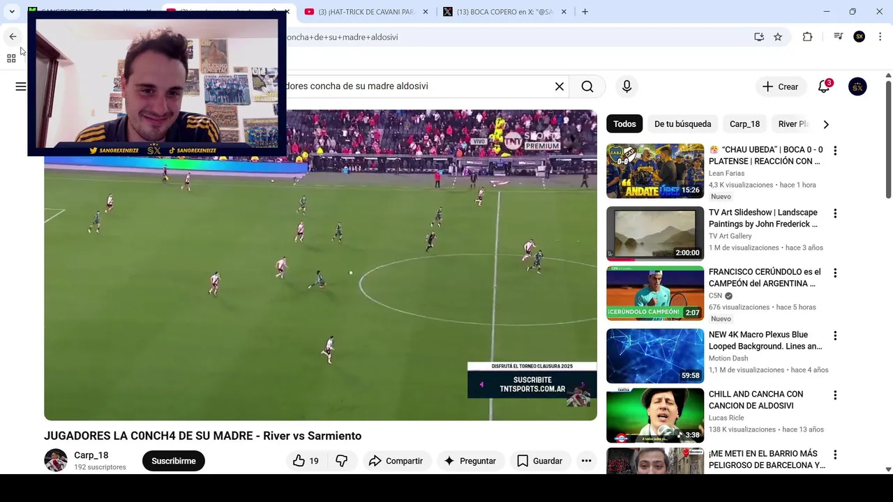Click the Guardar button
Viewport: 893px width, 502px height.
tap(539, 461)
